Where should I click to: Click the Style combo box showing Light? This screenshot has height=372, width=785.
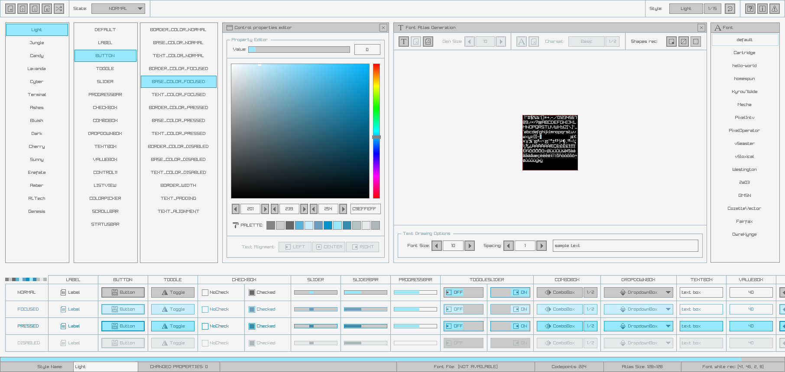coord(686,9)
